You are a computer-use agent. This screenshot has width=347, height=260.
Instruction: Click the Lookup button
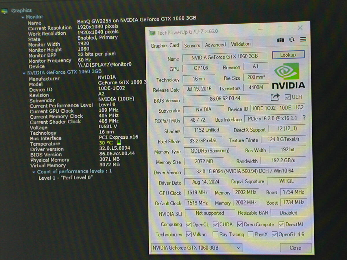(x=288, y=55)
